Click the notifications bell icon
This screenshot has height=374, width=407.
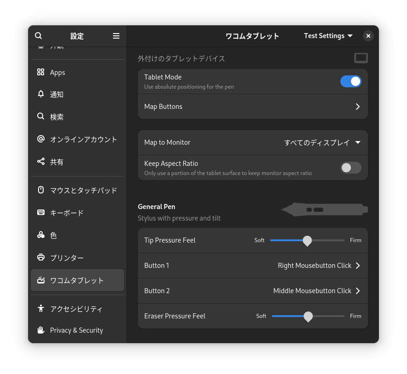coord(41,94)
